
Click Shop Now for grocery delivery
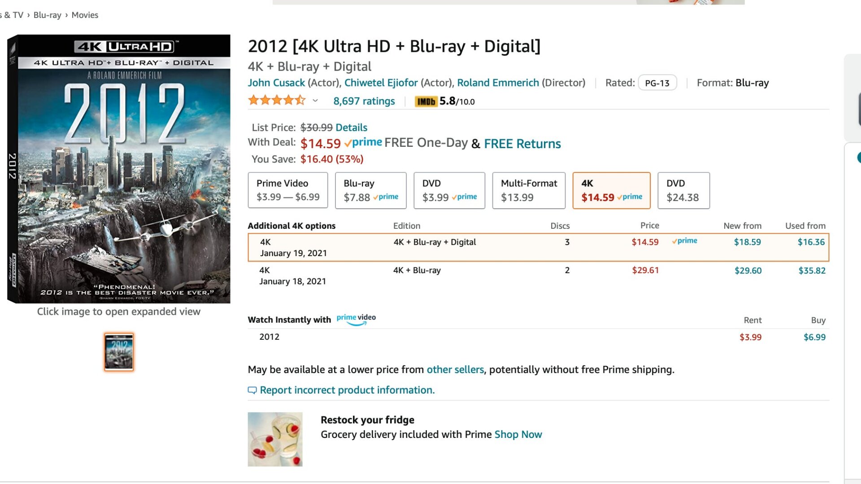(517, 434)
